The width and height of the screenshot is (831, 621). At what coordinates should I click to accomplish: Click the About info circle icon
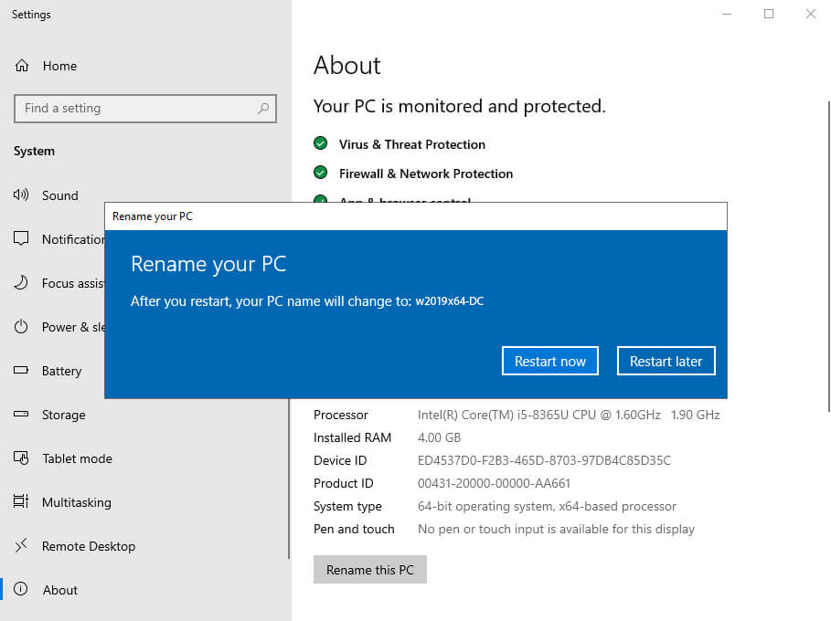pos(21,589)
